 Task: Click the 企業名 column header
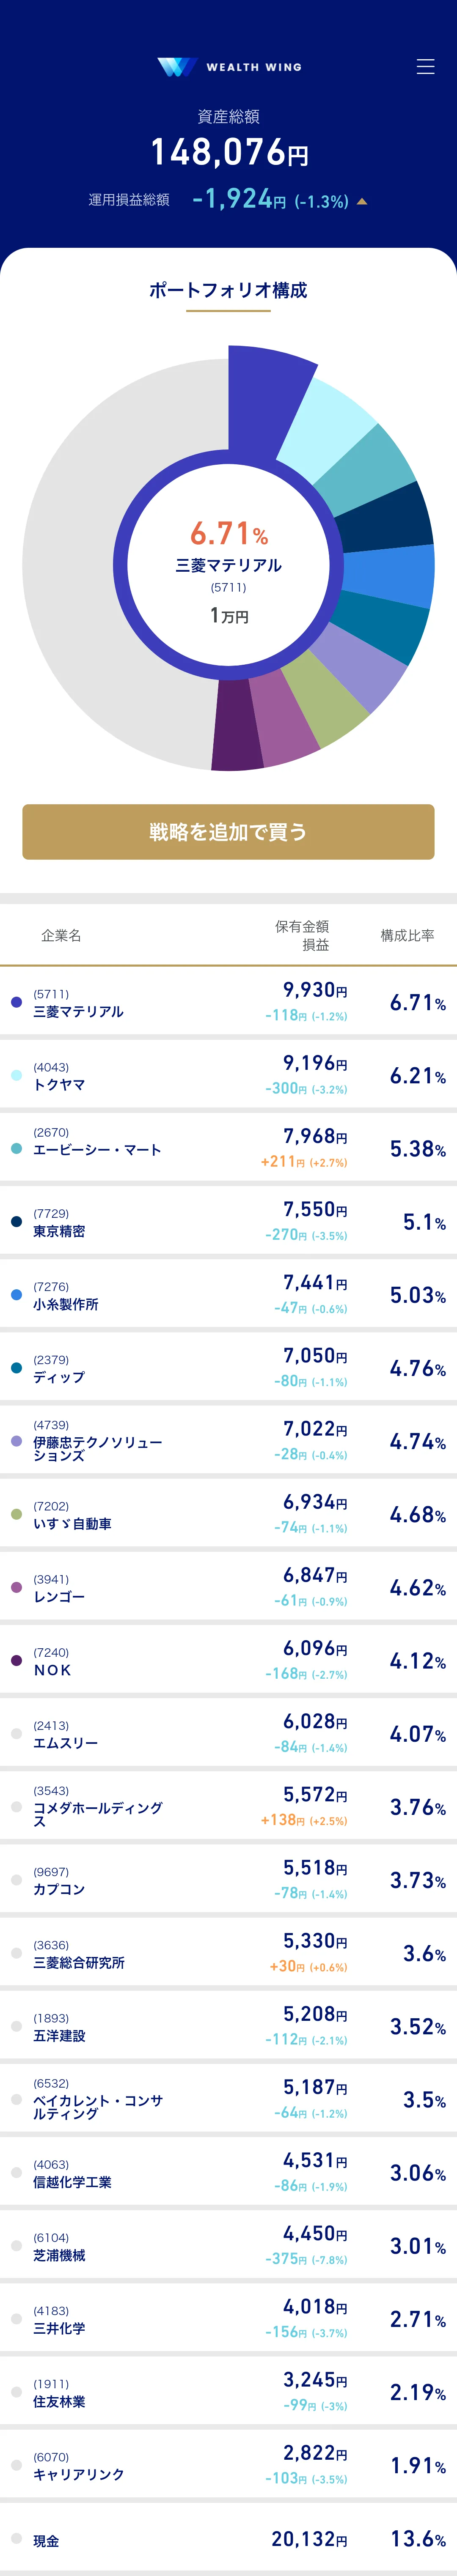[x=61, y=935]
